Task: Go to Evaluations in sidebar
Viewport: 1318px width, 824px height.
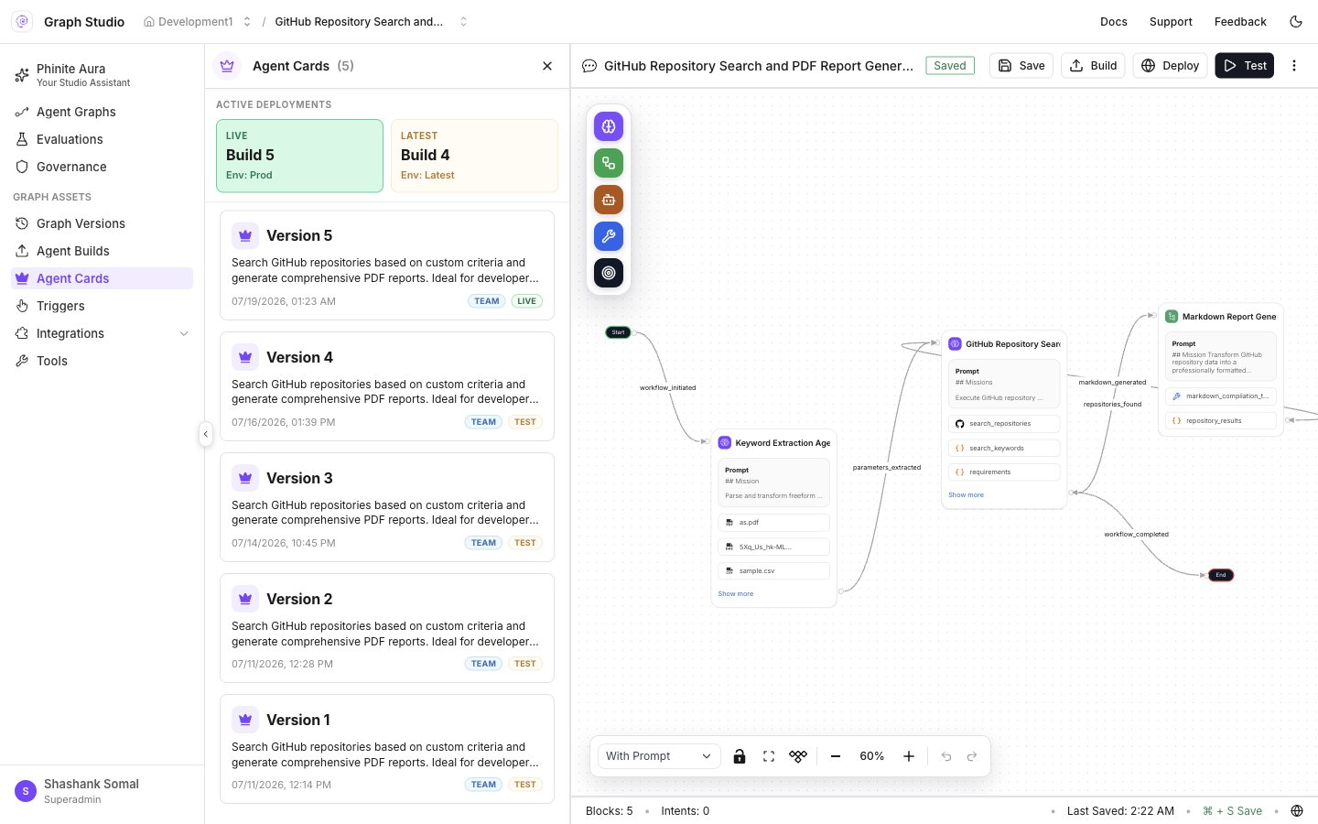Action: pyautogui.click(x=102, y=139)
